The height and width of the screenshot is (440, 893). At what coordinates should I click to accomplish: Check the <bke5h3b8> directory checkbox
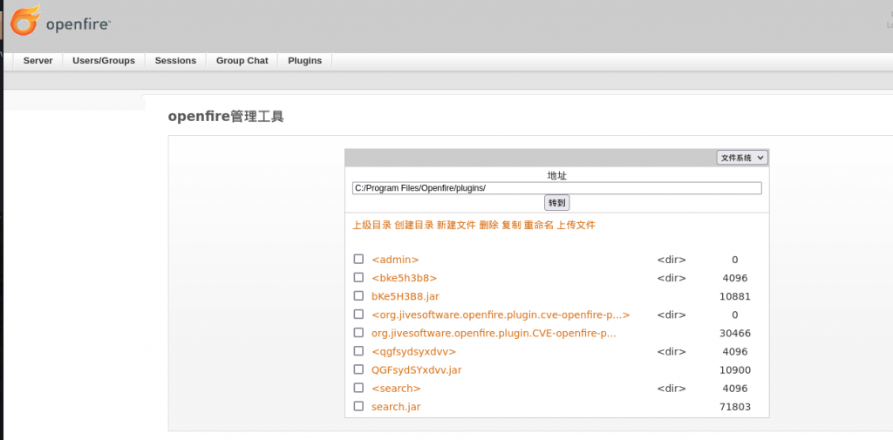(358, 277)
